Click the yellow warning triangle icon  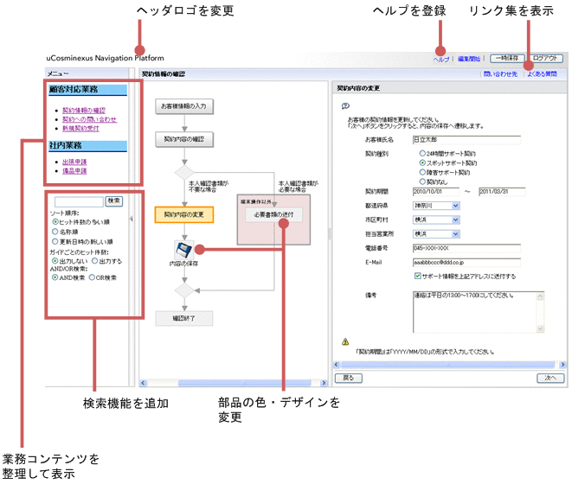point(345,342)
